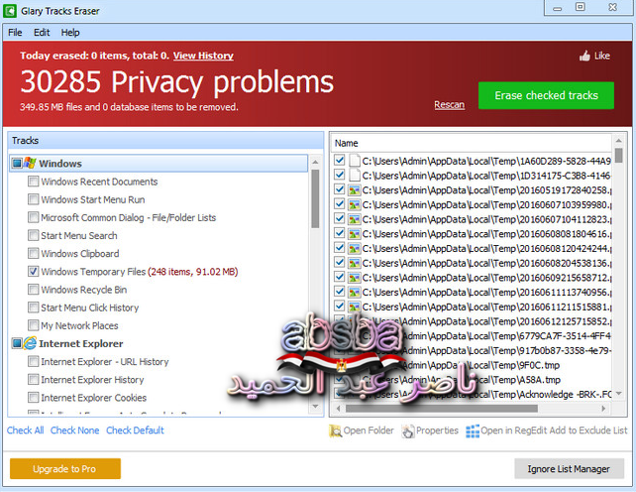Image resolution: width=636 pixels, height=492 pixels.
Task: Click file list horizontal scrollbar thumb
Action: 442,409
